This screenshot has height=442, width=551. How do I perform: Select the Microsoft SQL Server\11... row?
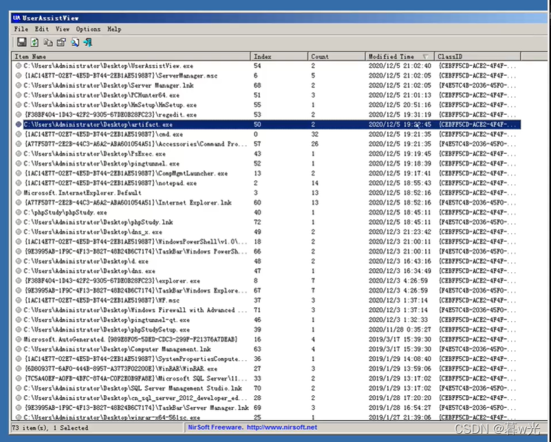click(x=266, y=379)
